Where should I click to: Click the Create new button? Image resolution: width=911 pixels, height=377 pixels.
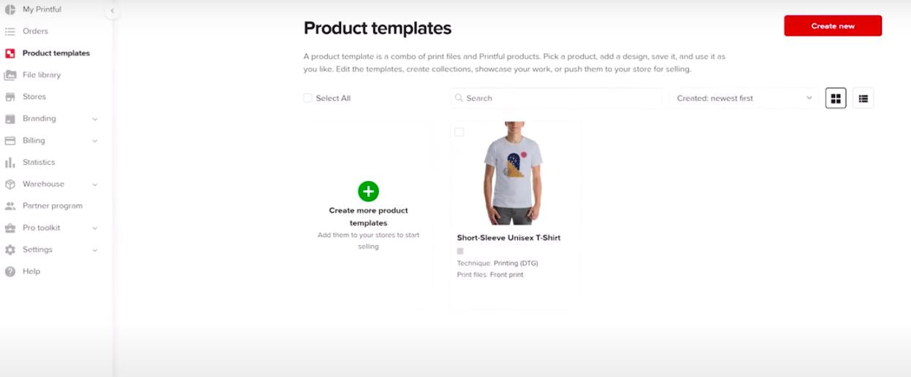point(833,26)
